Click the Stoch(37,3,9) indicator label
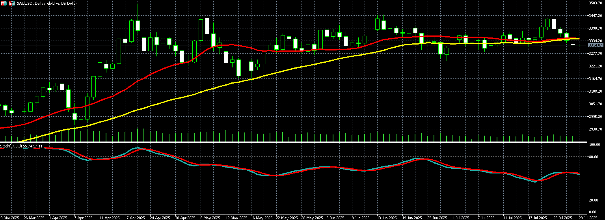This screenshot has height=220, width=605. click(11, 146)
